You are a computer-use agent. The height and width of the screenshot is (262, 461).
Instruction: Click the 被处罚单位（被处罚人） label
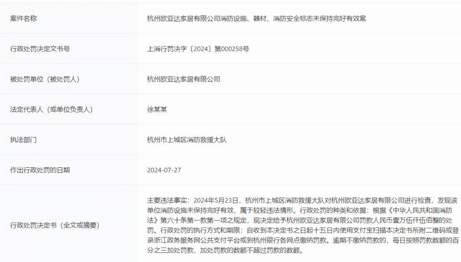(45, 79)
